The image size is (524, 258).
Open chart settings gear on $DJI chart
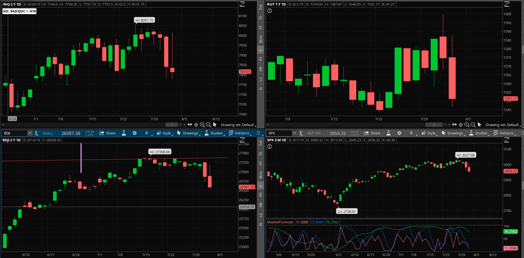tap(135, 133)
